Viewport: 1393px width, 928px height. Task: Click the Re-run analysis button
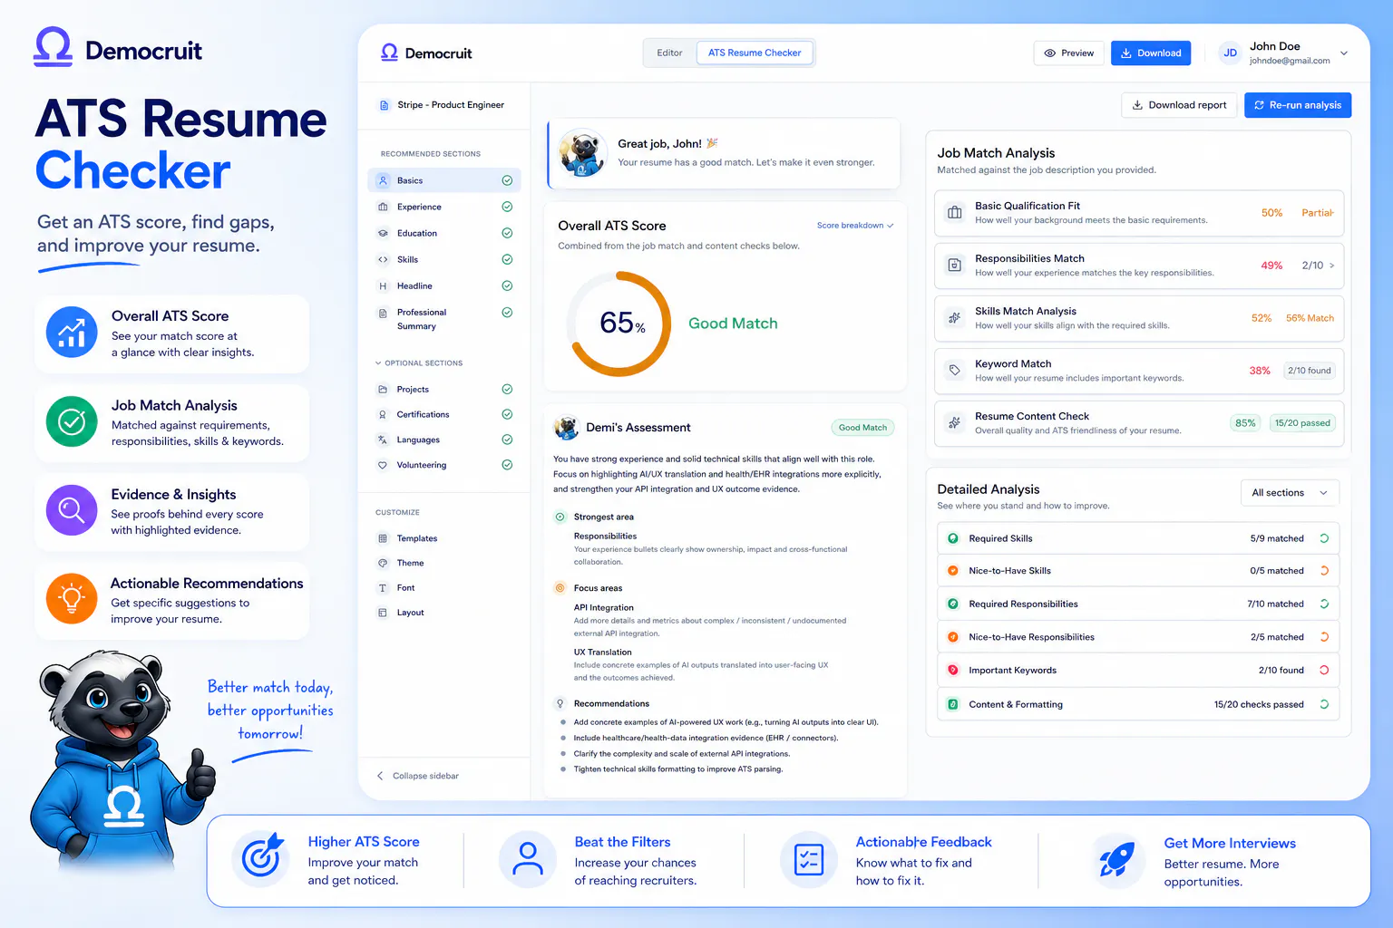pyautogui.click(x=1298, y=105)
